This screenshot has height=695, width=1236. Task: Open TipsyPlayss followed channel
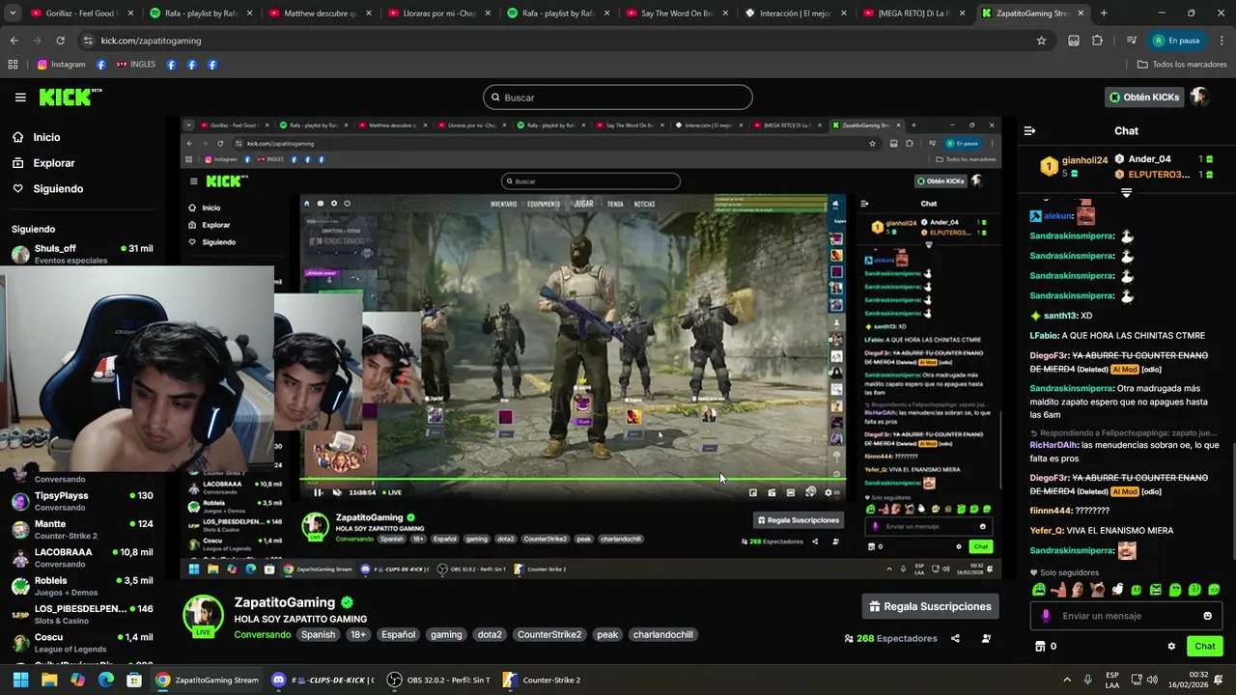(82, 501)
